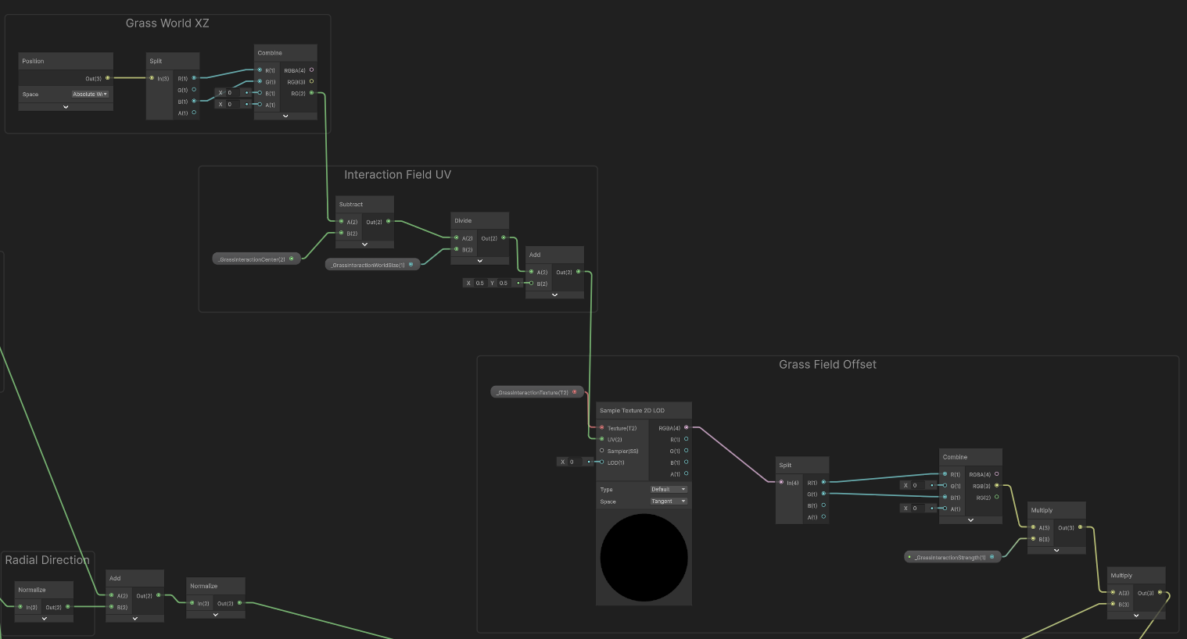
Task: Select the _GrassInteractionWorldSize(1) property node
Action: coord(372,265)
